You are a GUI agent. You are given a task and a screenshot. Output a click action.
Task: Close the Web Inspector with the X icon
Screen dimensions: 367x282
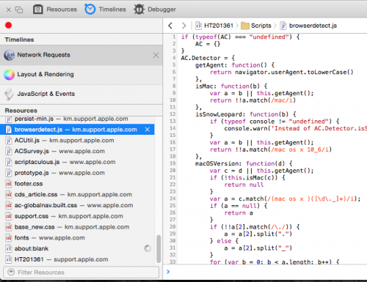(9, 10)
